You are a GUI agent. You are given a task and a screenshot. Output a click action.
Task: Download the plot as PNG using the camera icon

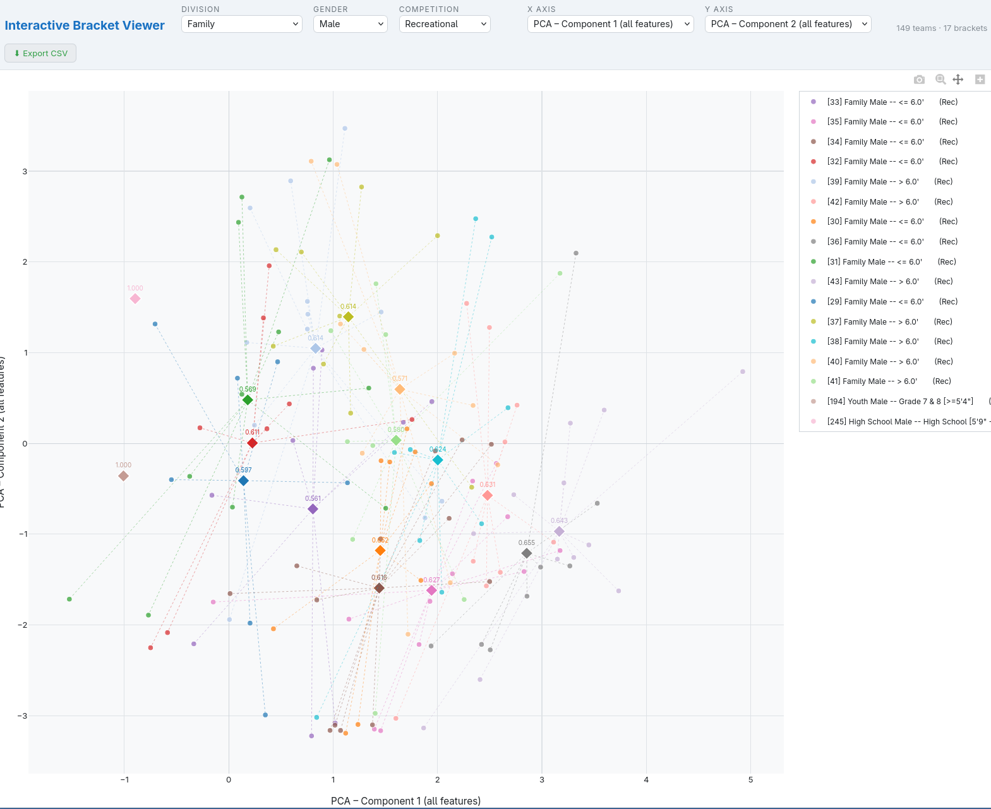pos(919,80)
